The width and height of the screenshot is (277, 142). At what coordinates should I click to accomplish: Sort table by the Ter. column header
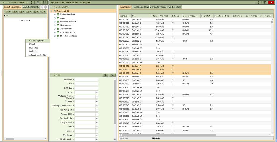pyautogui.click(x=156, y=16)
